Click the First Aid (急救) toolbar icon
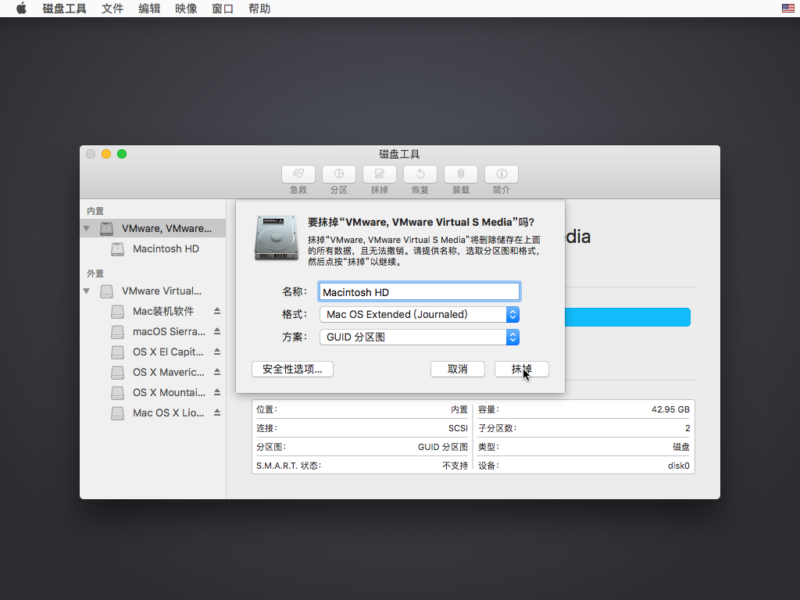Viewport: 800px width, 600px height. point(298,174)
